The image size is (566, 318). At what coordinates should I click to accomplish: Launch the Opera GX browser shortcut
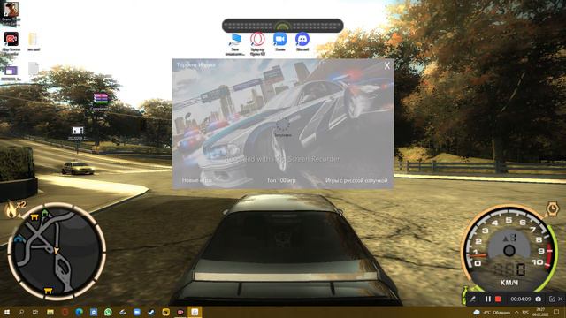257,44
